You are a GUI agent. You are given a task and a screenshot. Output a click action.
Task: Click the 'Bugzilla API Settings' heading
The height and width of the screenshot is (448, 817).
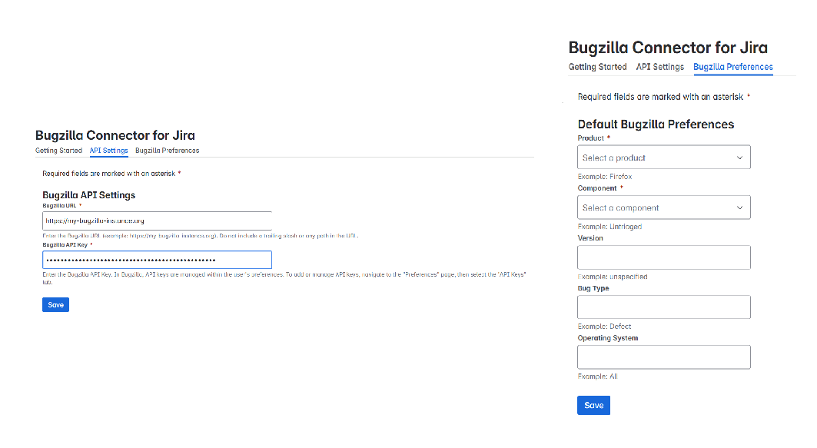(88, 195)
